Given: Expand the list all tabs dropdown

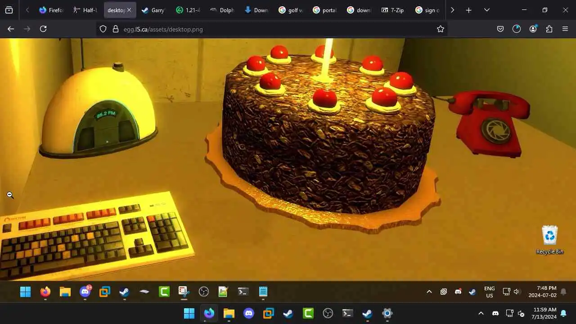Looking at the screenshot, I should pyautogui.click(x=486, y=10).
